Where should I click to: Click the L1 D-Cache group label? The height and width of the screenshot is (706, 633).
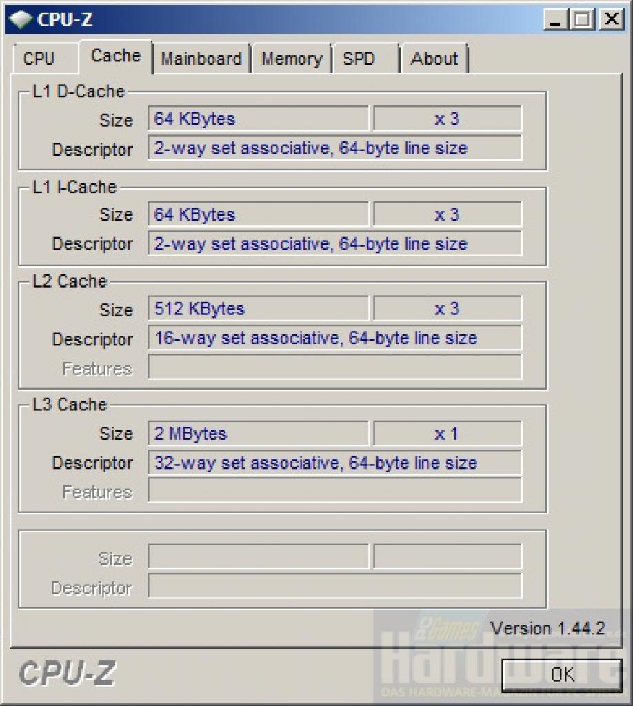[x=79, y=92]
